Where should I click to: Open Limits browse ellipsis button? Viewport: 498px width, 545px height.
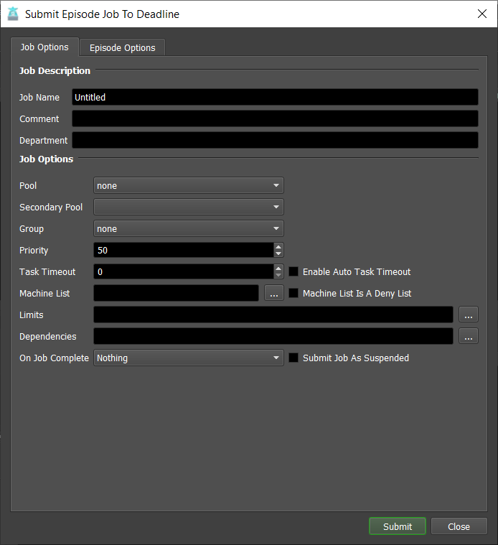[468, 315]
